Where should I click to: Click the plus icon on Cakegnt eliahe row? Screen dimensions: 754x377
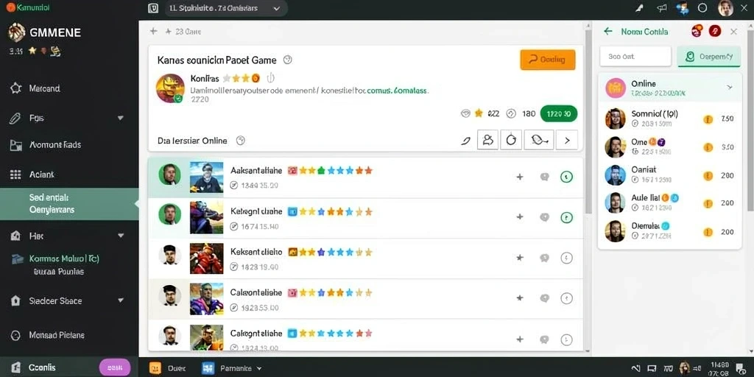coord(519,339)
